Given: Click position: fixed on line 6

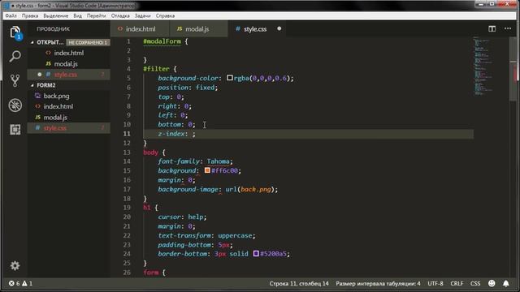Looking at the screenshot, I should point(188,88).
